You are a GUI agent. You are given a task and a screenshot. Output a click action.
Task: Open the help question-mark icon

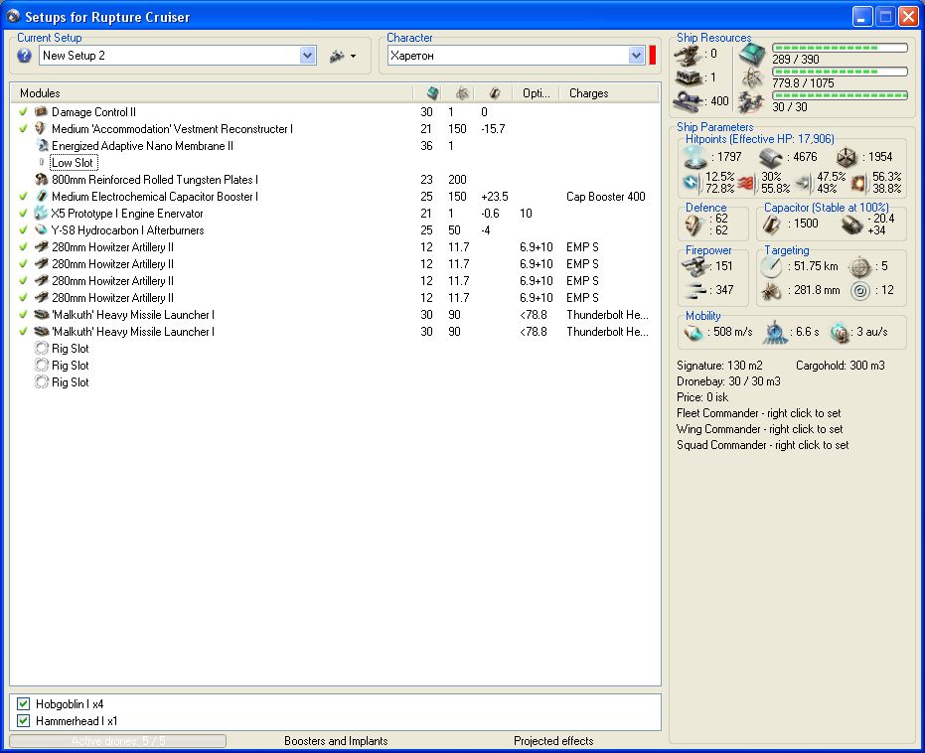click(x=24, y=56)
